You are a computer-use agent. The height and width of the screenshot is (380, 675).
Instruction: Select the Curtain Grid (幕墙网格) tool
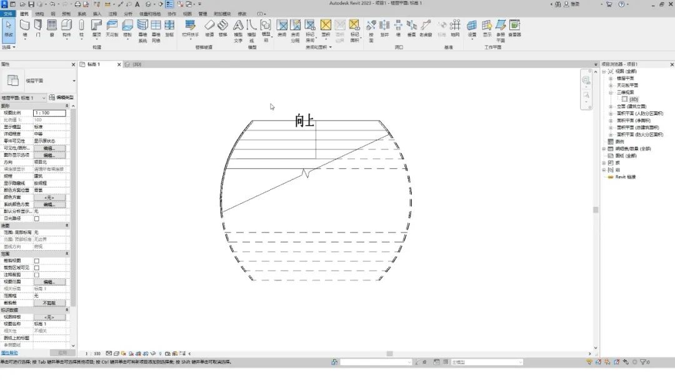156,31
